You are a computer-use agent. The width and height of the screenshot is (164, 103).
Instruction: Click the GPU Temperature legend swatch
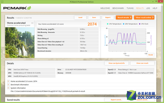[124, 24]
